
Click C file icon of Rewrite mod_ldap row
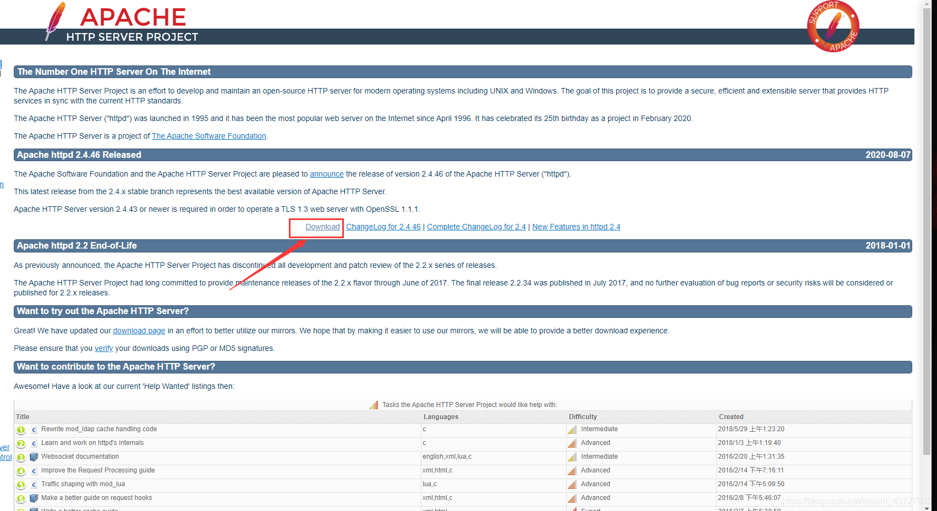click(x=34, y=430)
